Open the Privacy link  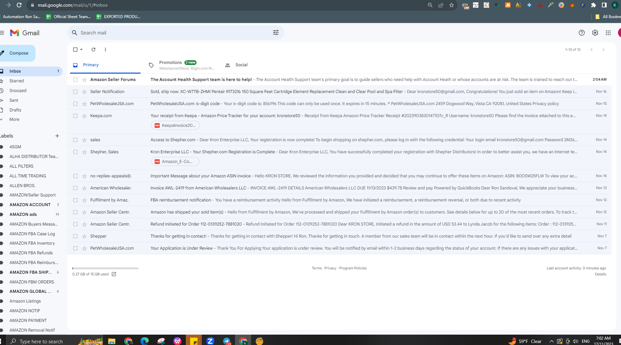coord(330,268)
